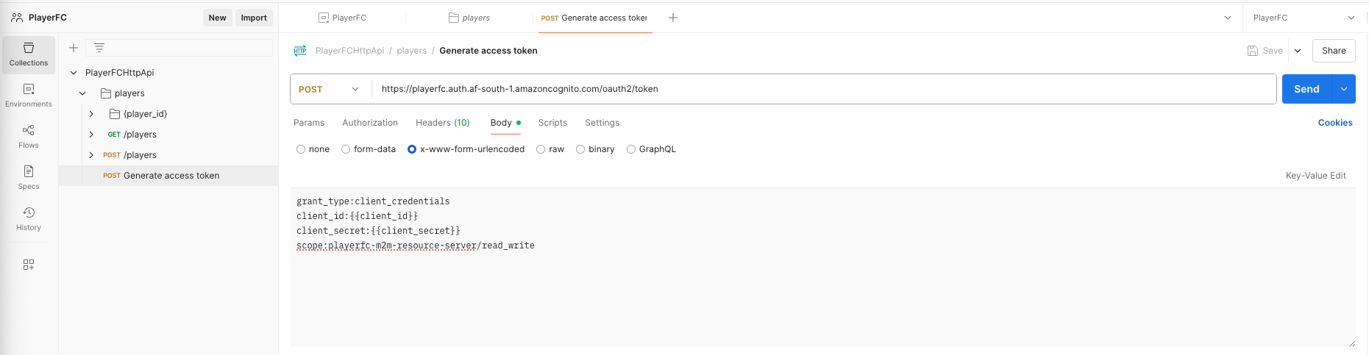
Task: Switch to the Authorization tab
Action: click(x=370, y=123)
